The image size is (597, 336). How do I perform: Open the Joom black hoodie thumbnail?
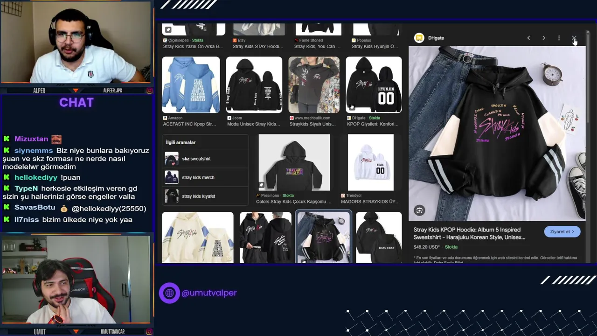[254, 85]
